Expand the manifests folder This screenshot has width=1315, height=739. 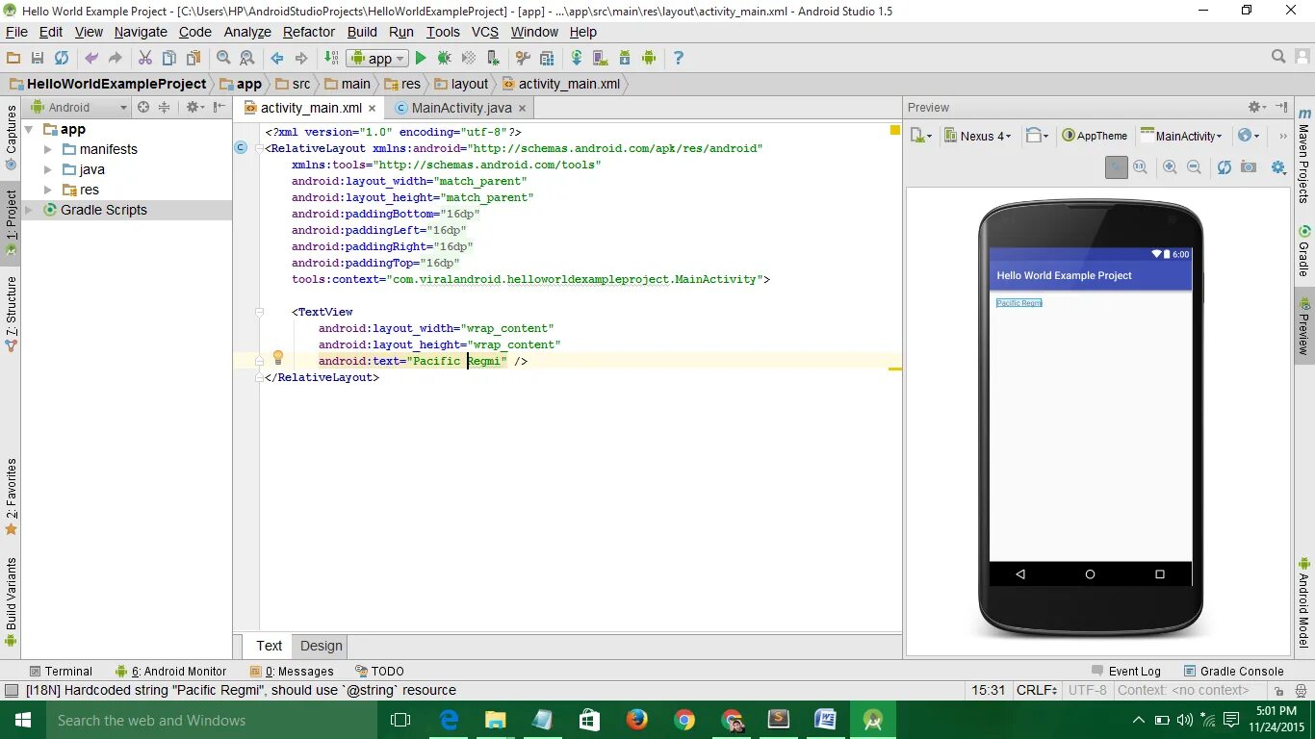[x=48, y=149]
